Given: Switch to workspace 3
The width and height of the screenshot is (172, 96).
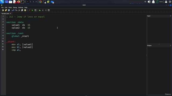Looking at the screenshot, I should [x=33, y=2].
